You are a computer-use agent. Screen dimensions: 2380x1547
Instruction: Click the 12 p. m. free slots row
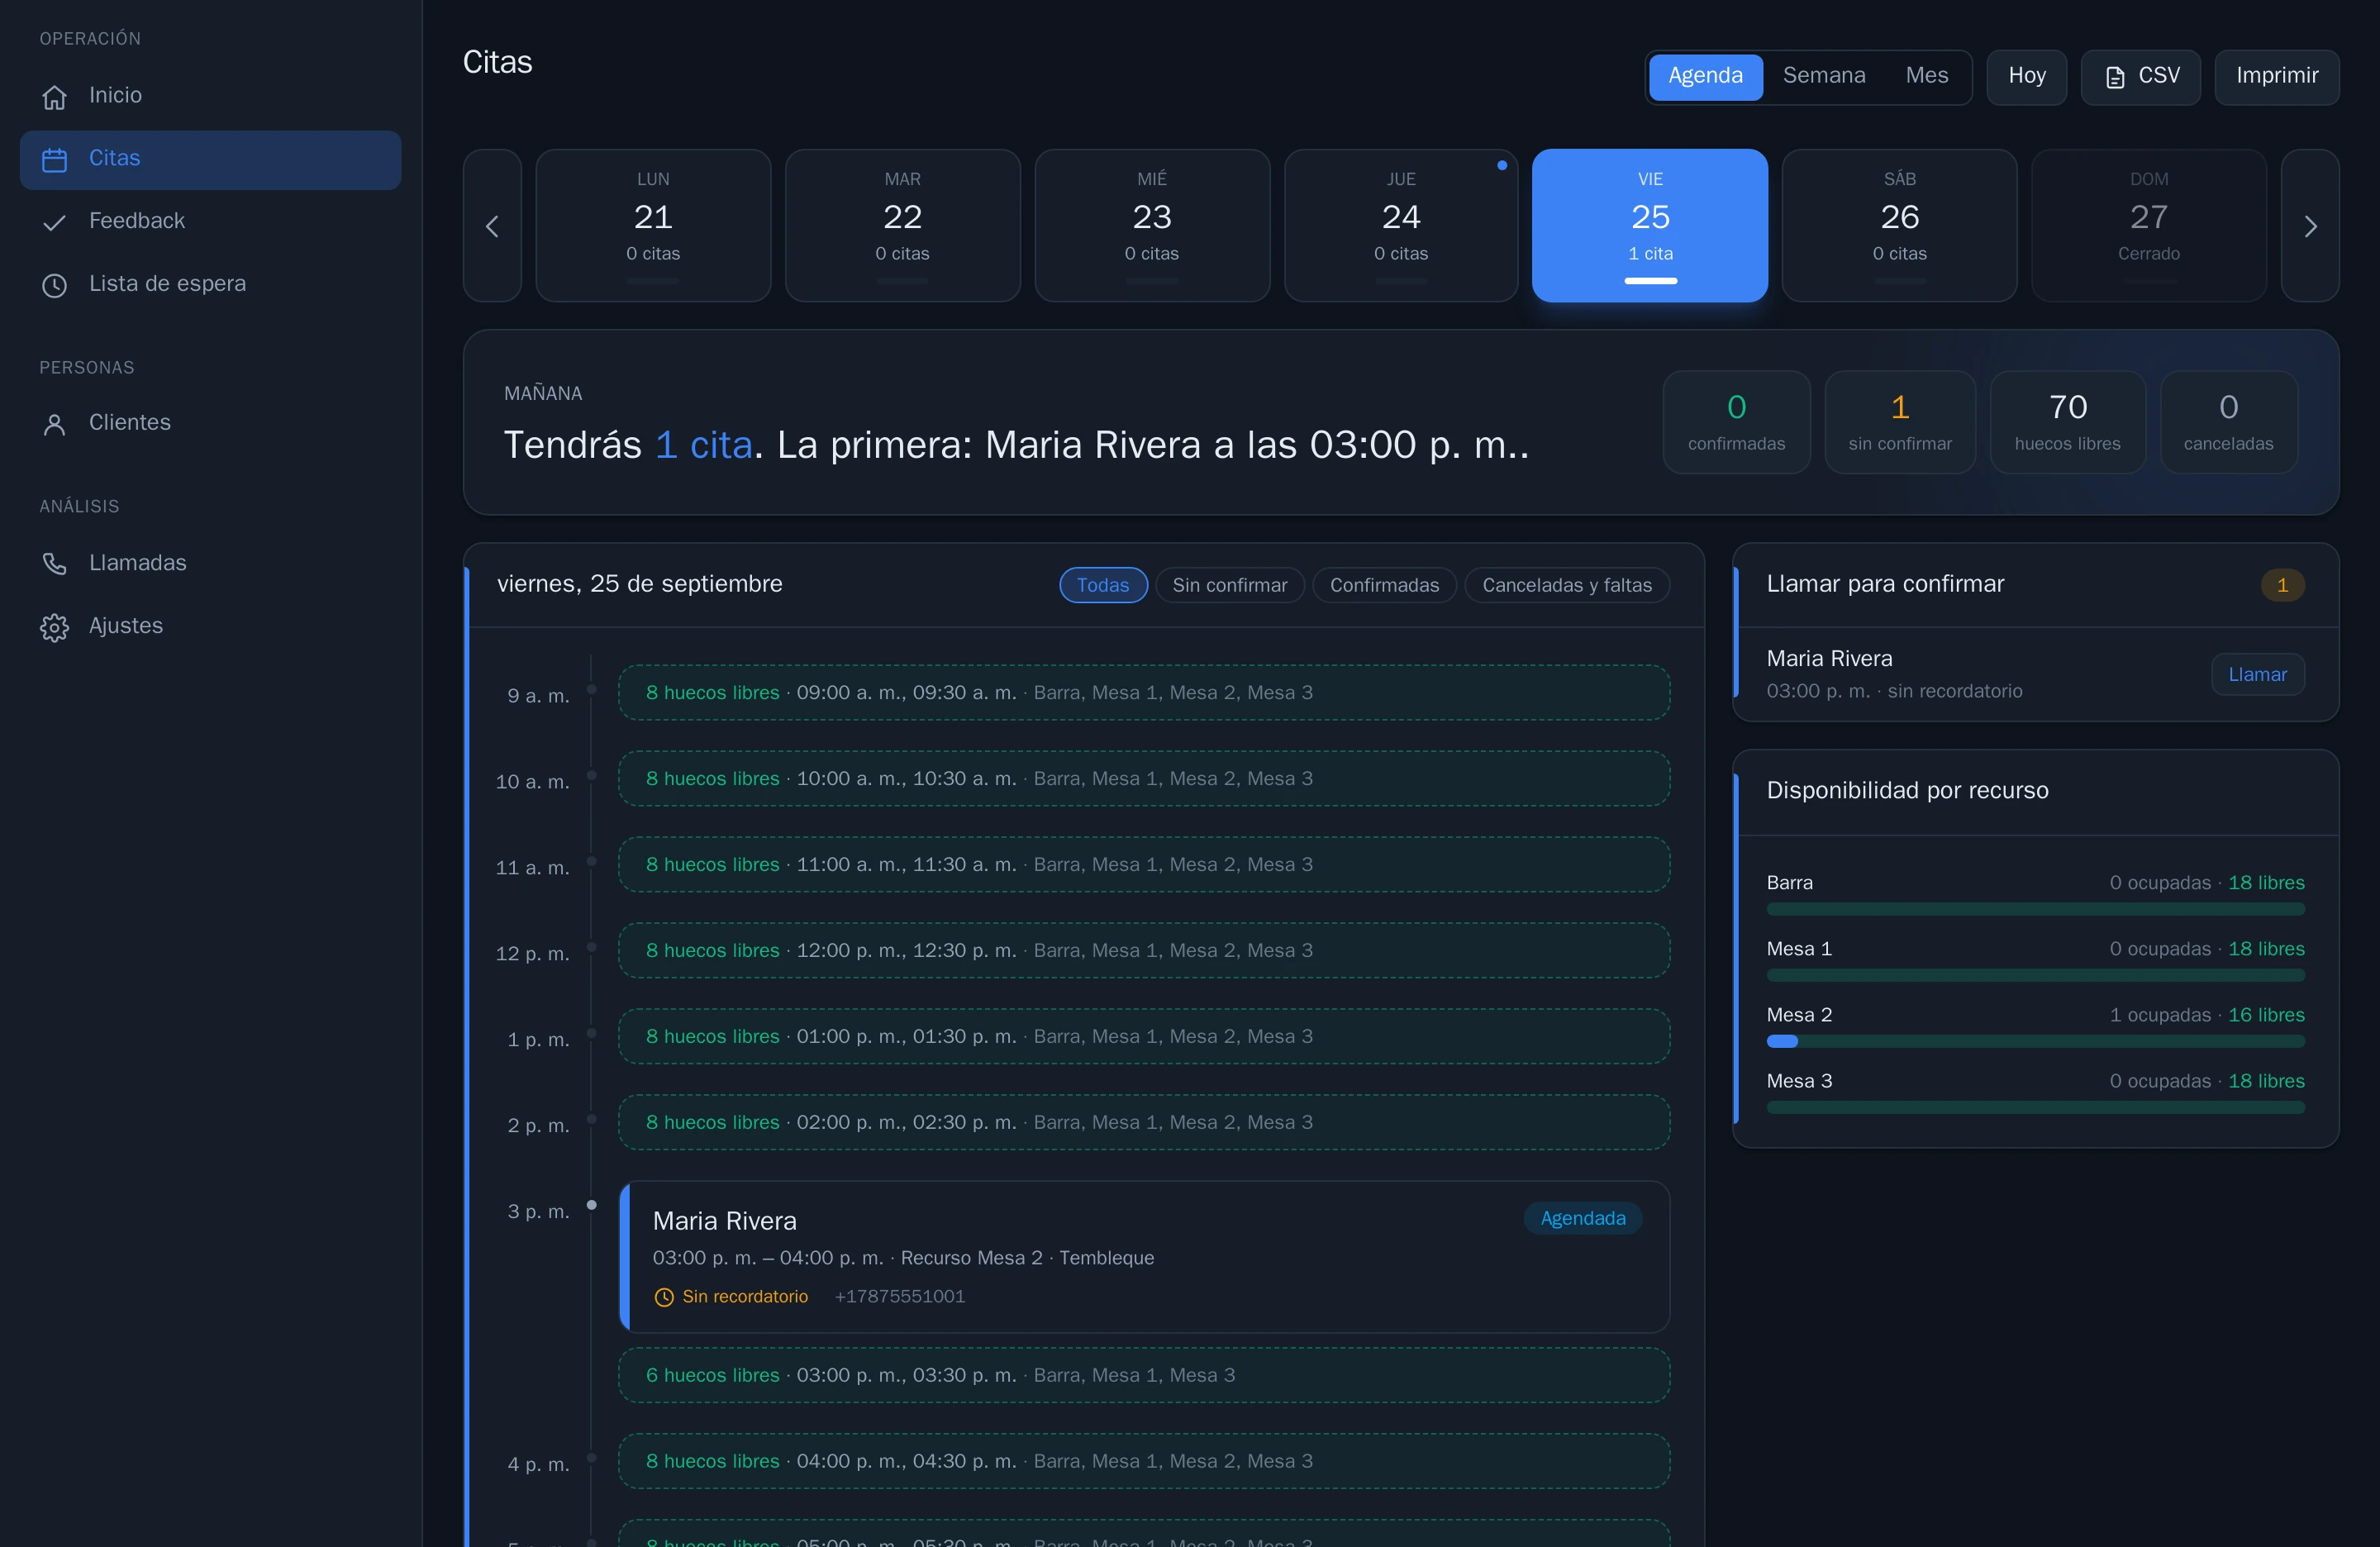1144,951
